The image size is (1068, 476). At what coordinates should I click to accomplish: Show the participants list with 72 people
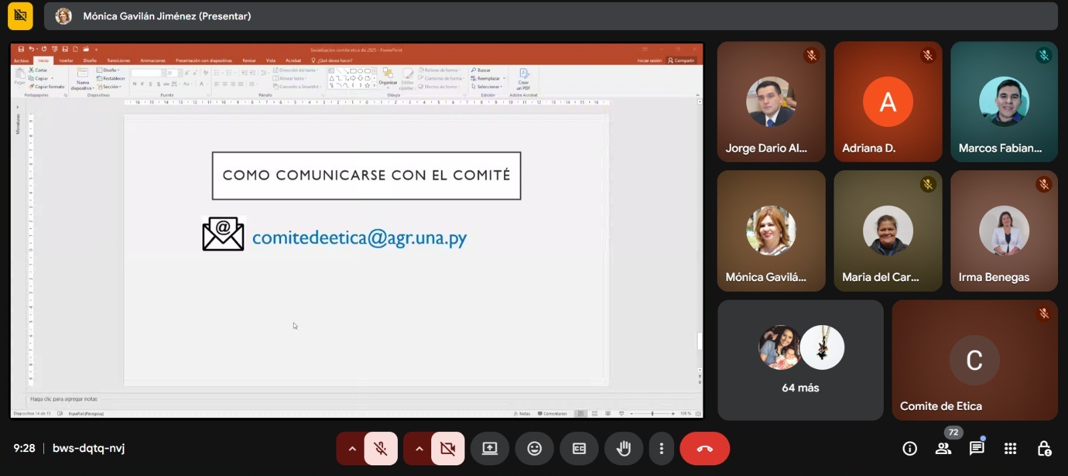click(943, 449)
